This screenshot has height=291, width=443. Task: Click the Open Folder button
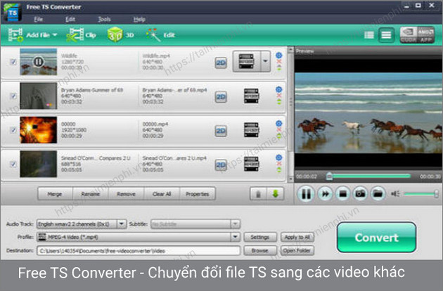click(297, 251)
